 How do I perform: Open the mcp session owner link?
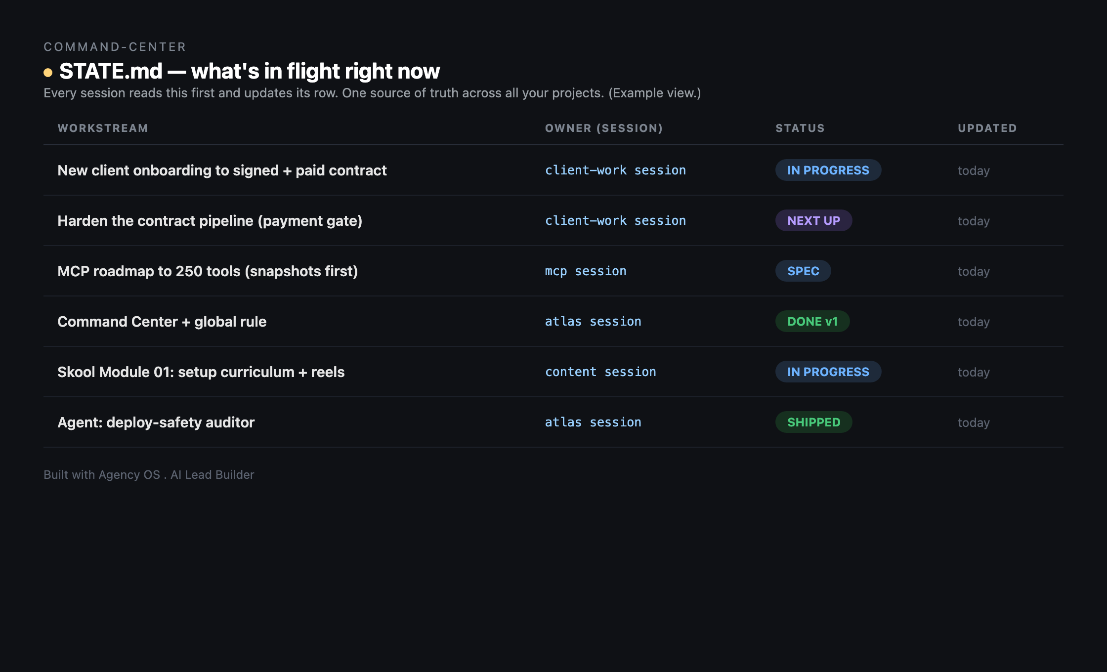point(586,271)
